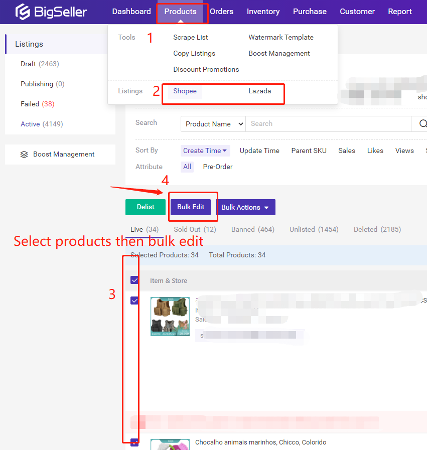This screenshot has width=427, height=450.
Task: Switch to the Live (34) tab
Action: (x=145, y=230)
